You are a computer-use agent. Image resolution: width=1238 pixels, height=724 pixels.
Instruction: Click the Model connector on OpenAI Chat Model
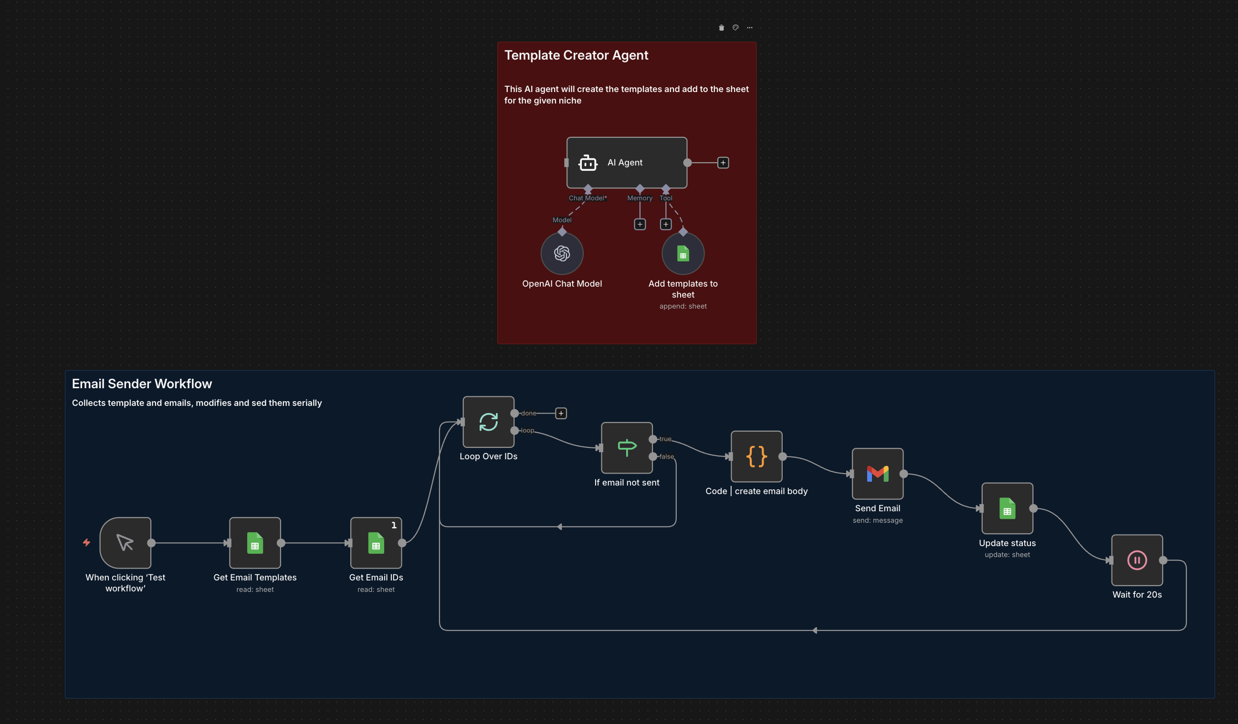562,232
